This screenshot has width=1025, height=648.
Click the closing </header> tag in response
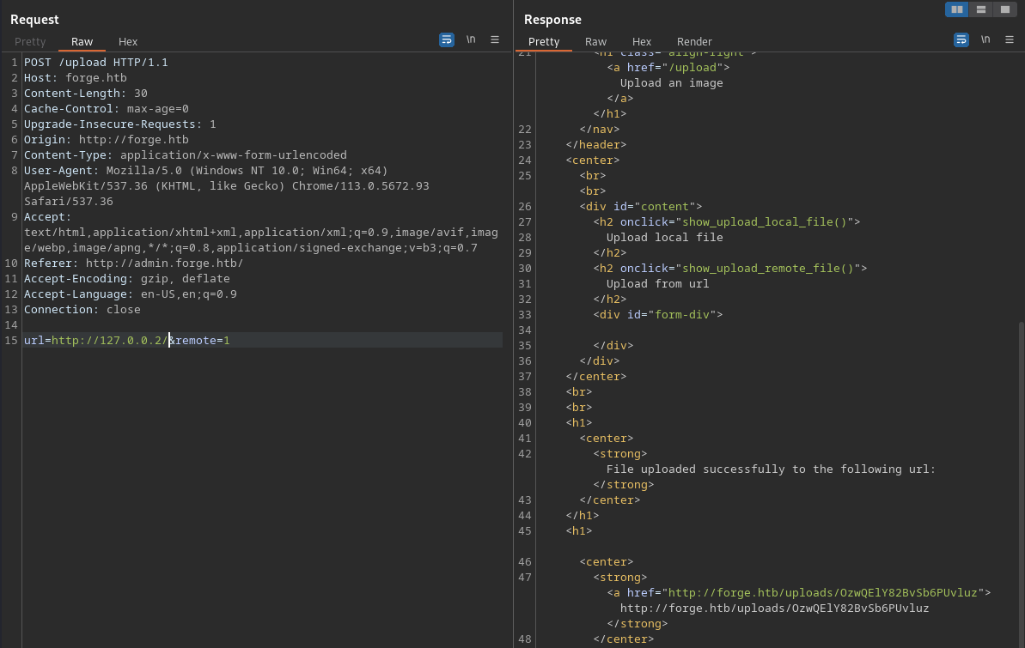click(596, 145)
